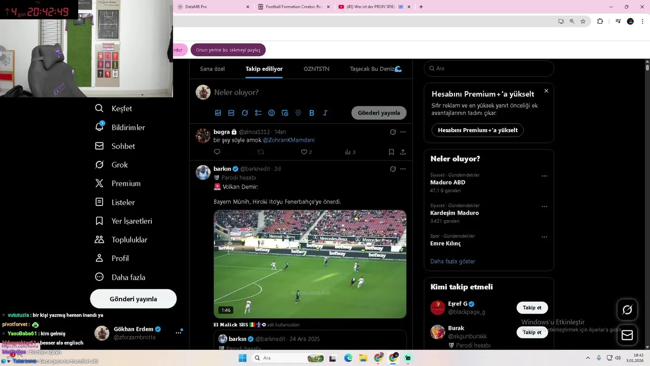
Task: Ask Grok about barkın's post
Action: click(393, 169)
